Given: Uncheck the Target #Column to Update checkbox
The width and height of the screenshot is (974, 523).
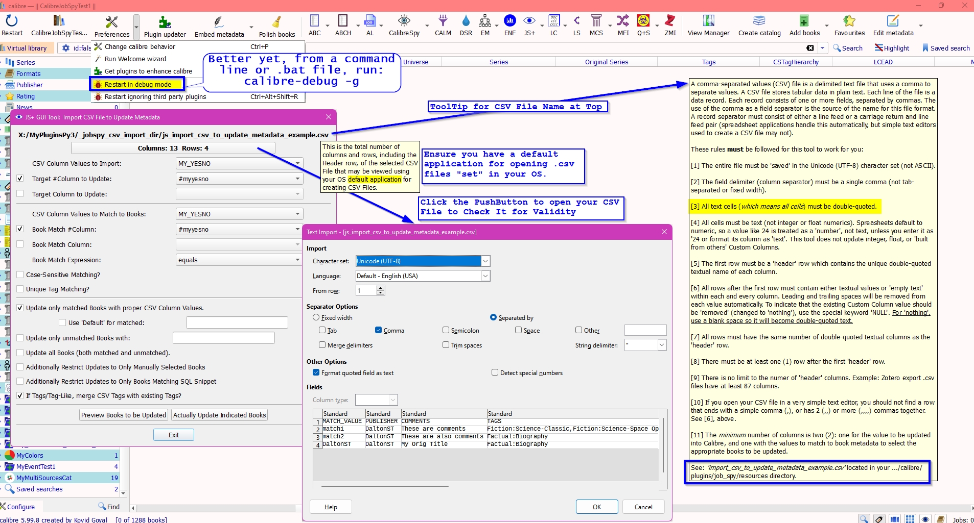Looking at the screenshot, I should 20,179.
